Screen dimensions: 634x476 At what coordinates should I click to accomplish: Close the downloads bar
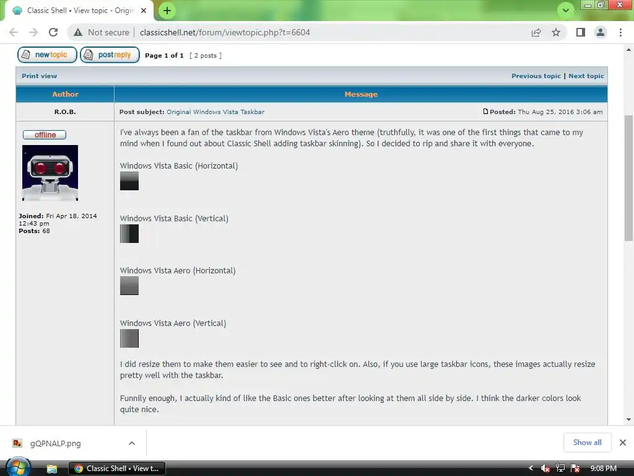(x=623, y=443)
